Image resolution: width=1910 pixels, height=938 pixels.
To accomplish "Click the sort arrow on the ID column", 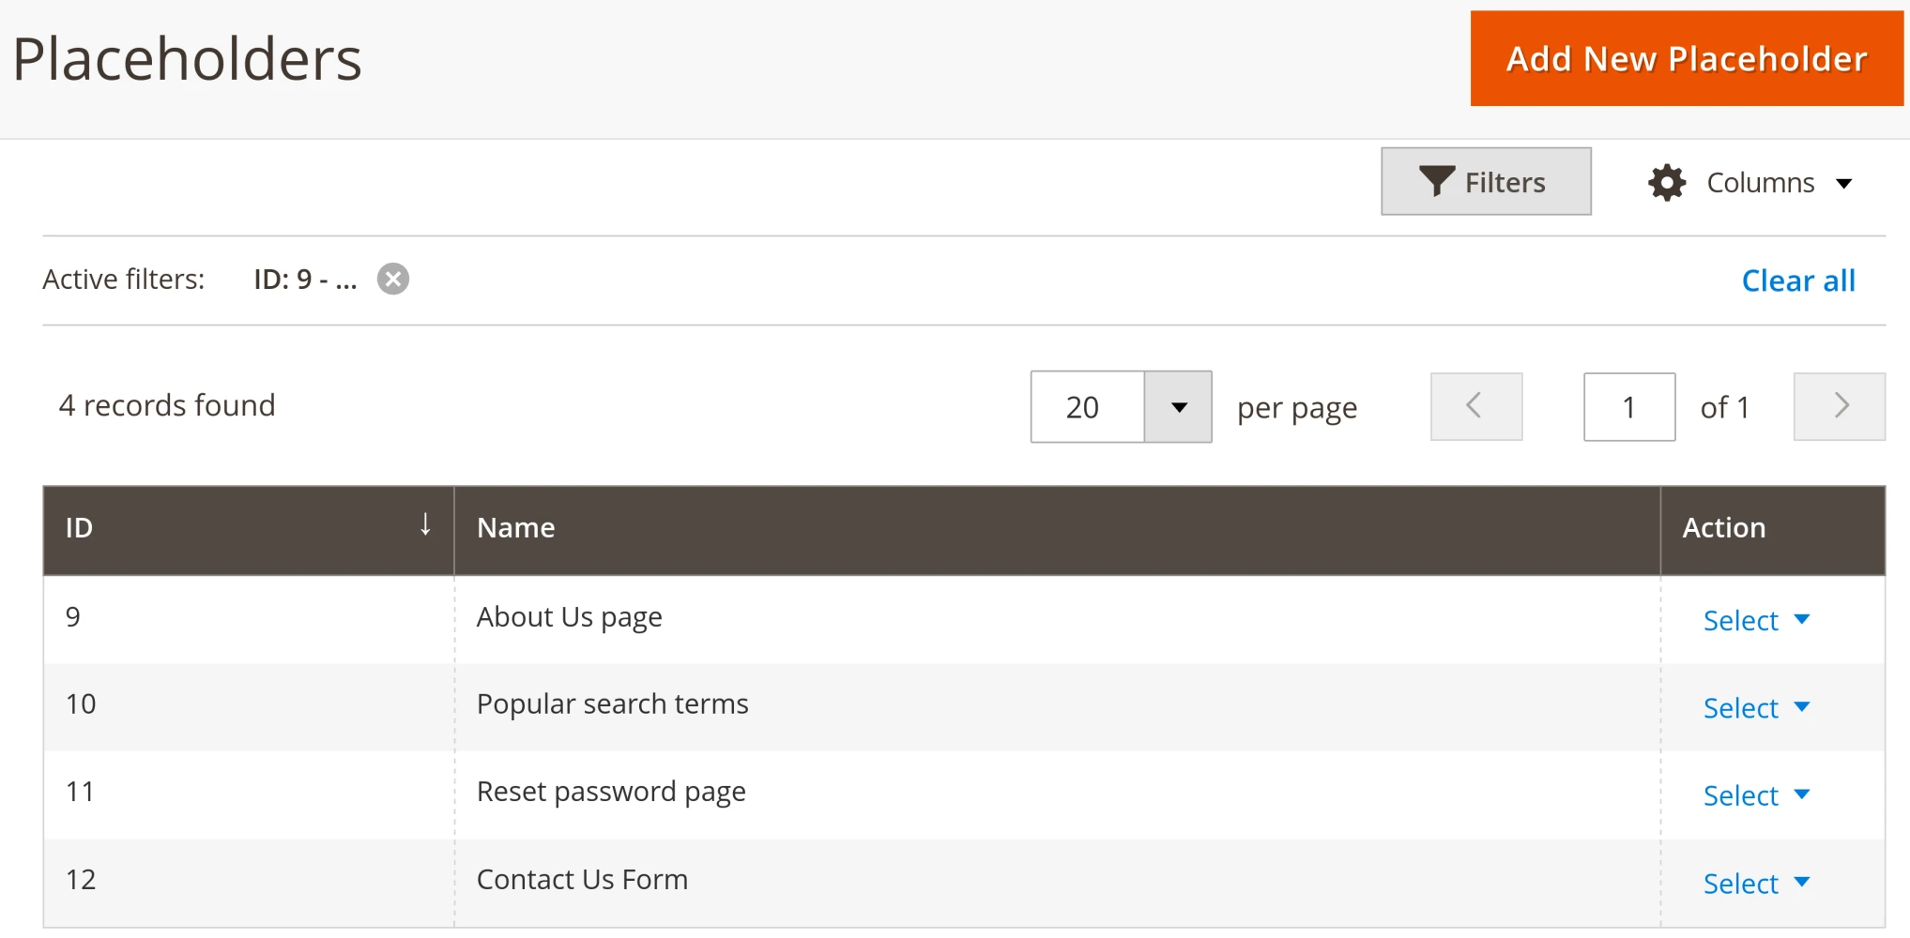I will coord(426,524).
